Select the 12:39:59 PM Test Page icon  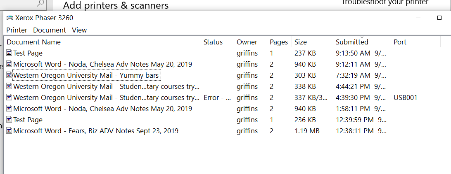click(x=9, y=120)
